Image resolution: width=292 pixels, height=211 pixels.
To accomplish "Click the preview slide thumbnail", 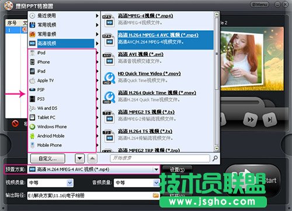I will (252, 58).
